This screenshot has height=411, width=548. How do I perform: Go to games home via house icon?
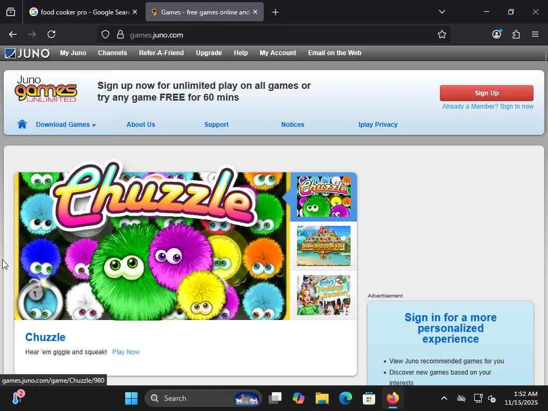click(x=22, y=124)
